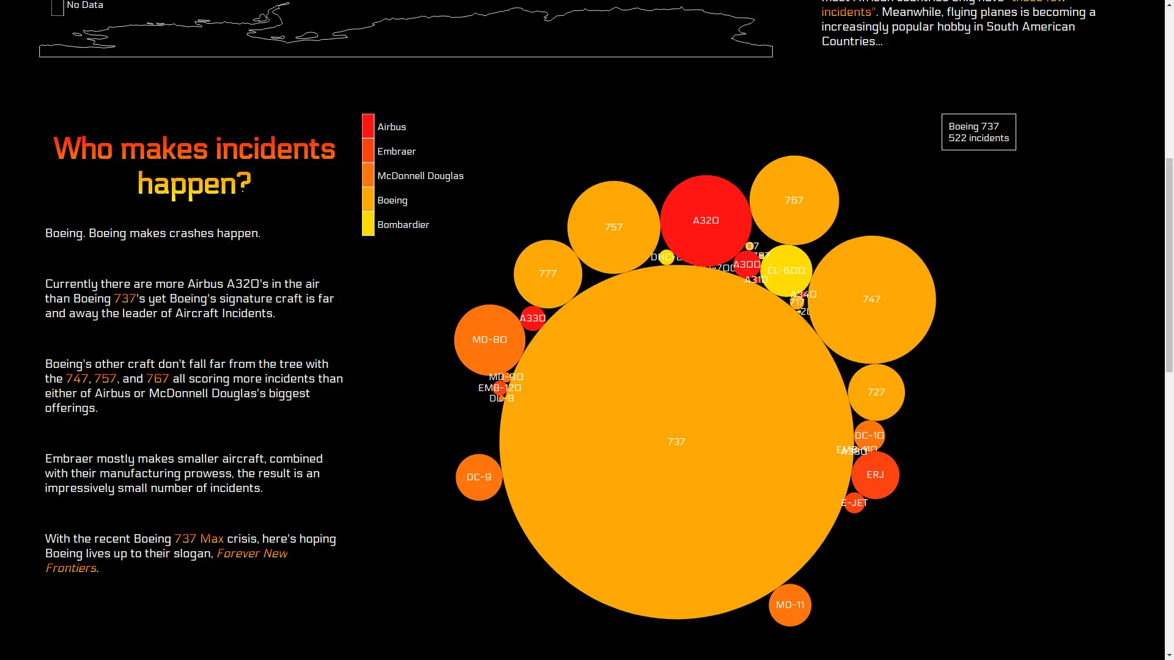The width and height of the screenshot is (1174, 660).
Task: Click the highlighted 737 Max text
Action: (199, 539)
